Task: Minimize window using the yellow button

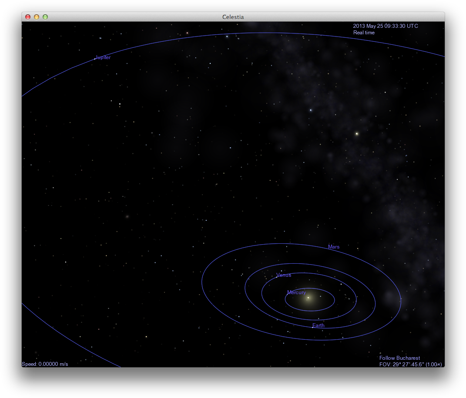Action: [37, 17]
